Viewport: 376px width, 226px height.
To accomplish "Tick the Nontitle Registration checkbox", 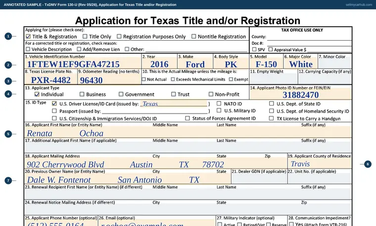I will click(193, 36).
